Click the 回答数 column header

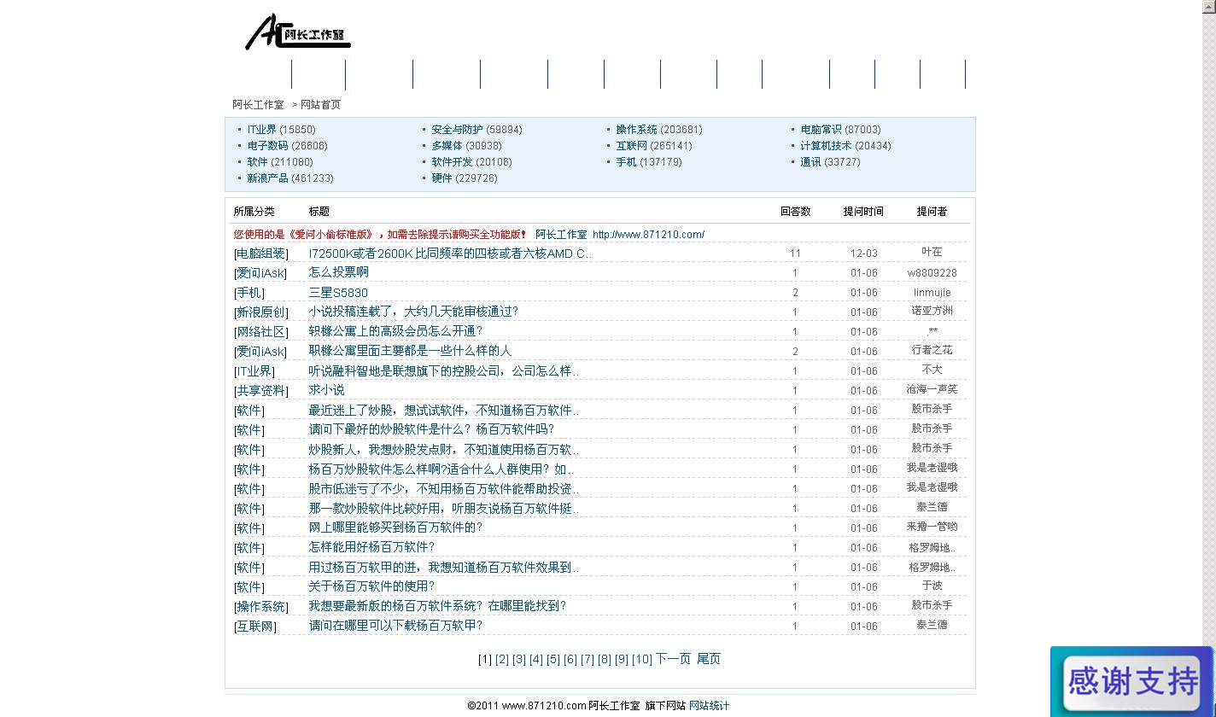(795, 212)
